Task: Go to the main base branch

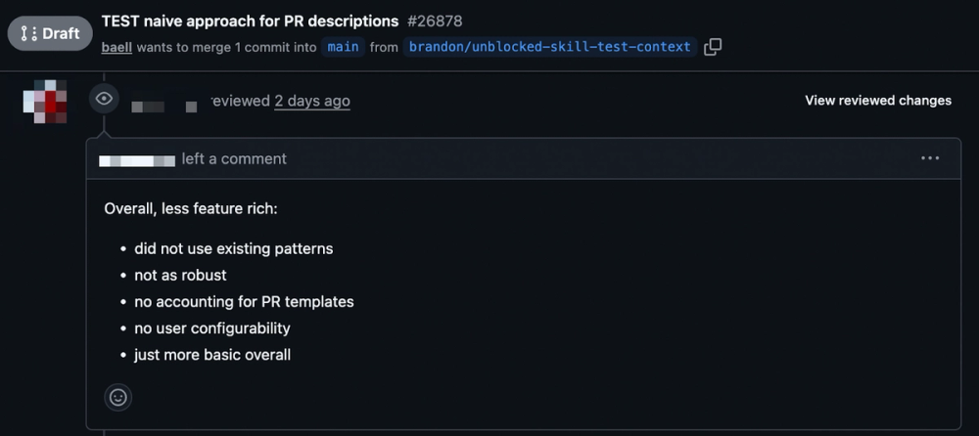Action: click(343, 47)
